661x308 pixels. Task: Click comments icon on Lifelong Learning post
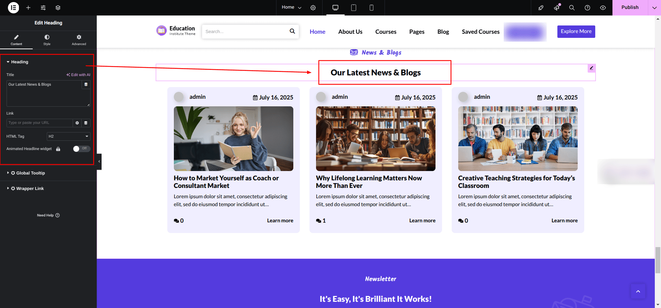point(318,221)
